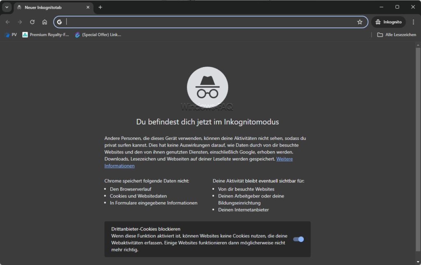Image resolution: width=421 pixels, height=265 pixels.
Task: Close the Chrome window
Action: pos(413,7)
